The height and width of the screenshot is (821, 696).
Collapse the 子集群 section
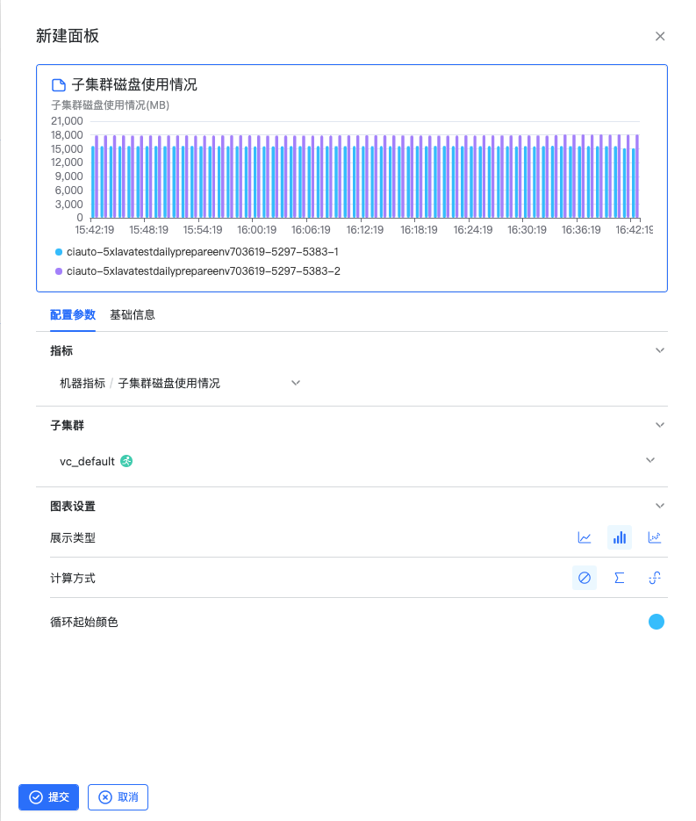(x=660, y=425)
